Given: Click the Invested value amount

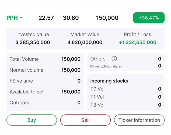Looking at the screenshot, I should coord(33,42).
